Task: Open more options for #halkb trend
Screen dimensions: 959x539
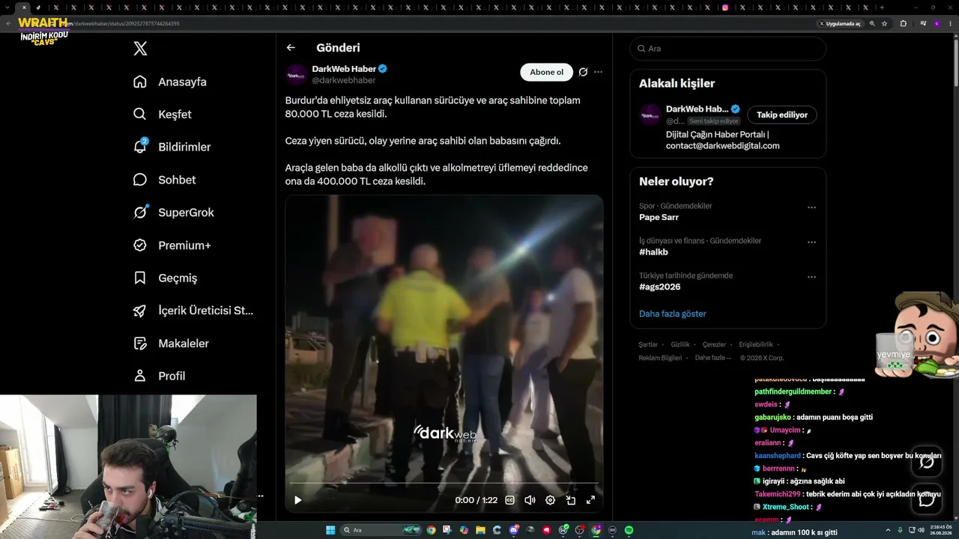Action: coord(811,243)
